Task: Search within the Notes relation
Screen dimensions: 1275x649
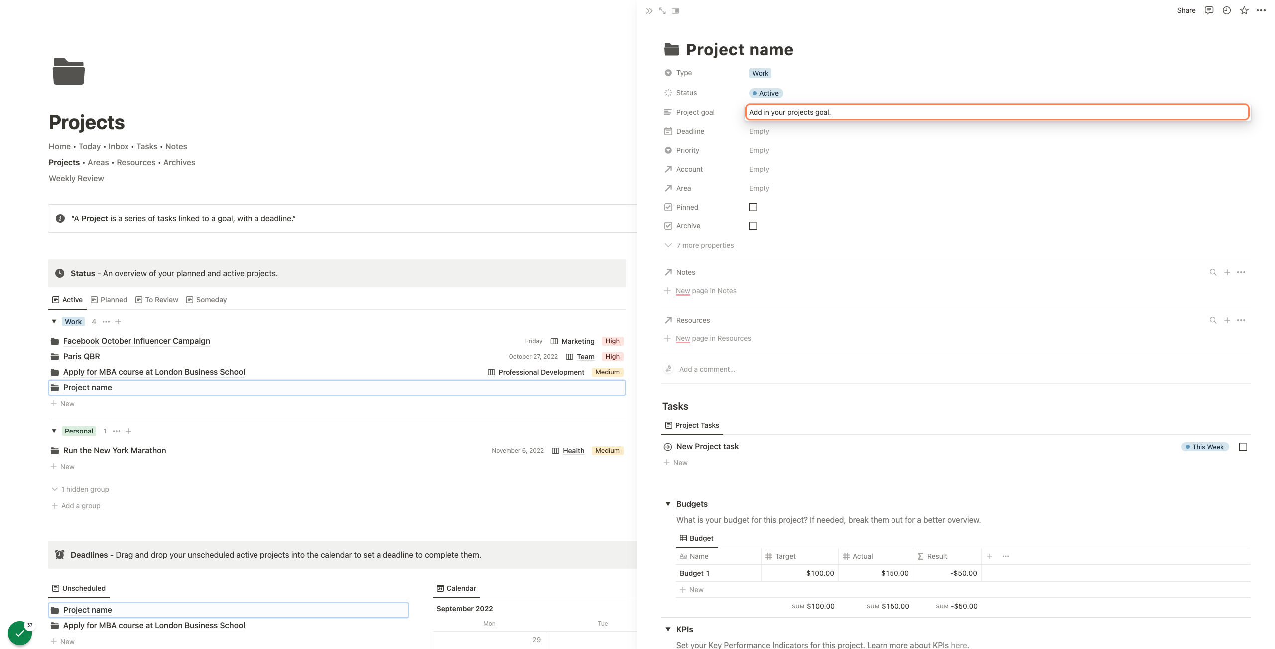Action: click(x=1213, y=272)
